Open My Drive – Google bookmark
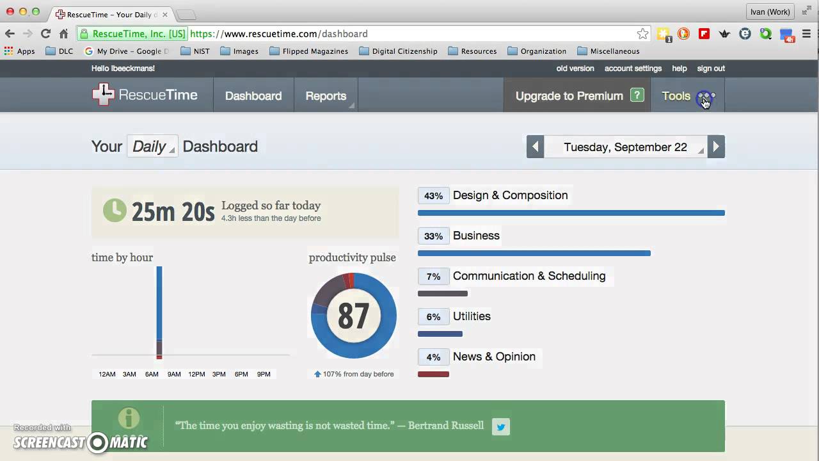Image resolution: width=819 pixels, height=461 pixels. coord(127,51)
